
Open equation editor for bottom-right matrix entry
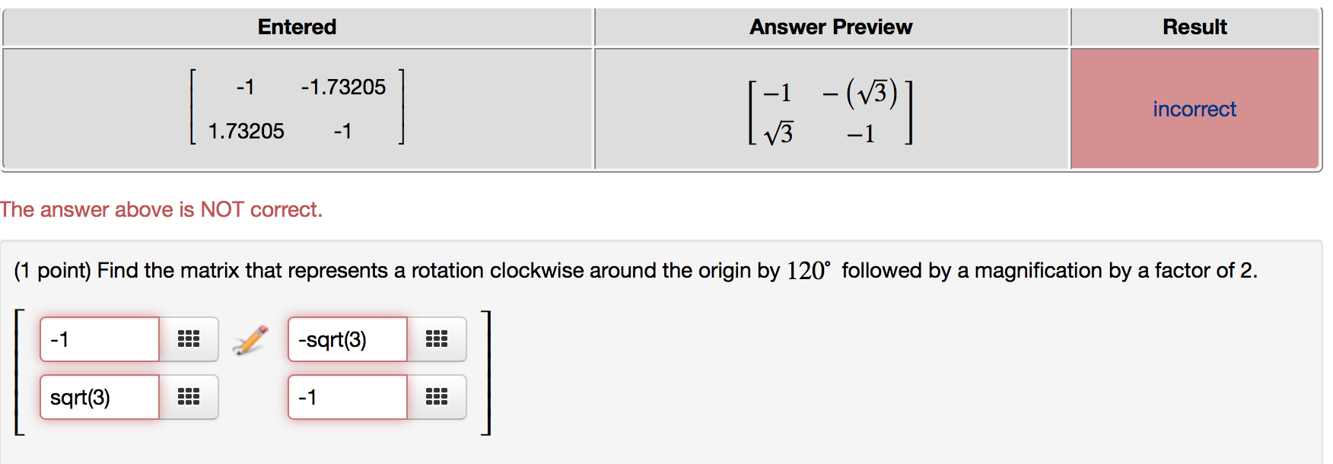437,397
